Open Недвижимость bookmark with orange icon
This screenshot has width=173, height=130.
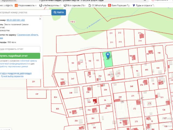[26, 5]
